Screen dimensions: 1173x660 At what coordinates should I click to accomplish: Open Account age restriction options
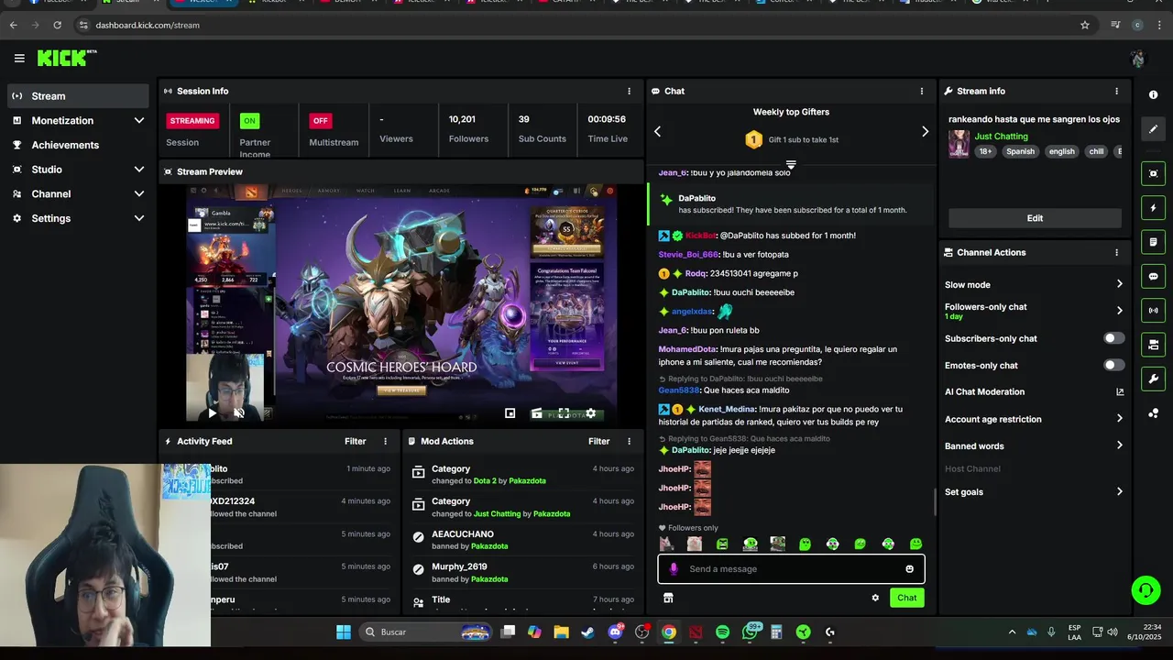click(x=1035, y=419)
